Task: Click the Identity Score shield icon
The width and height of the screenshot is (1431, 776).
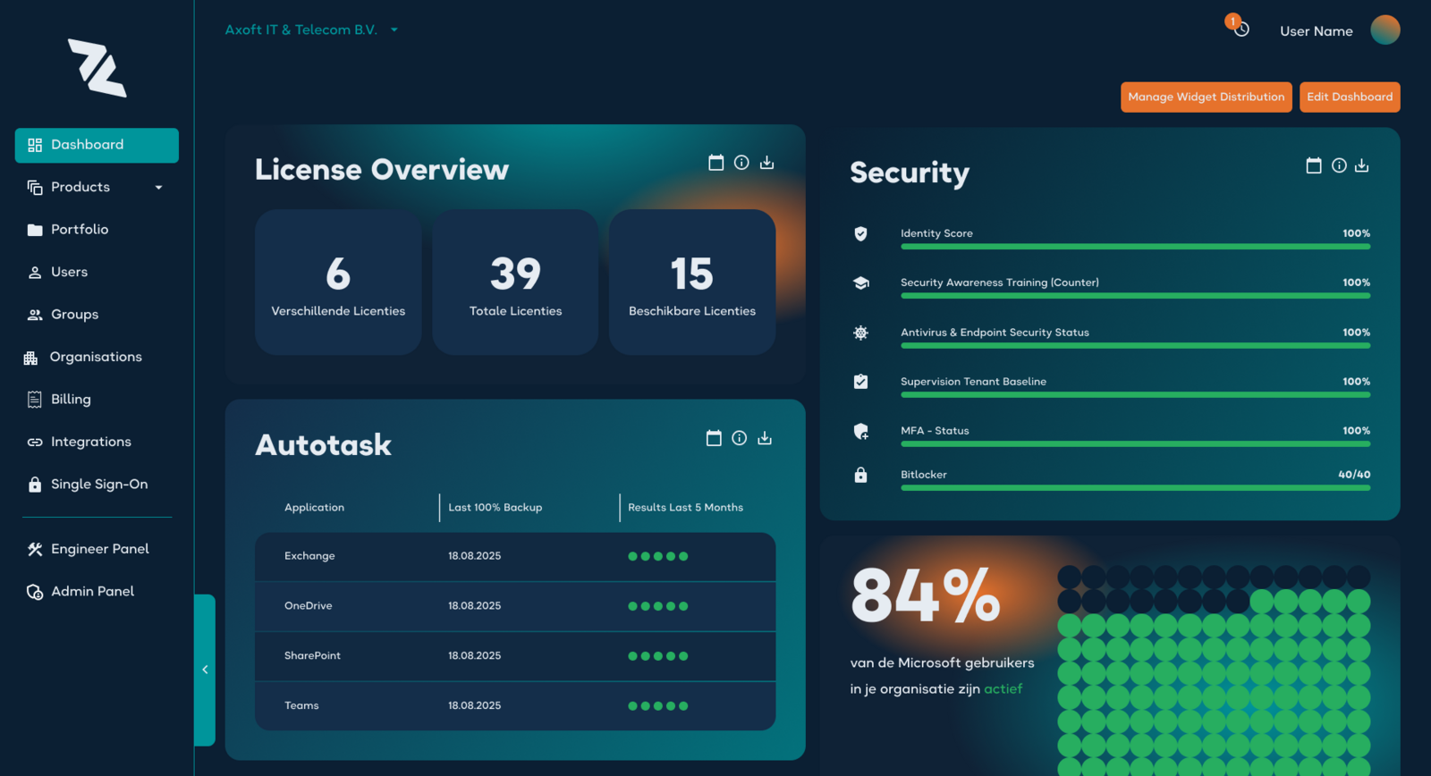Action: coord(860,233)
